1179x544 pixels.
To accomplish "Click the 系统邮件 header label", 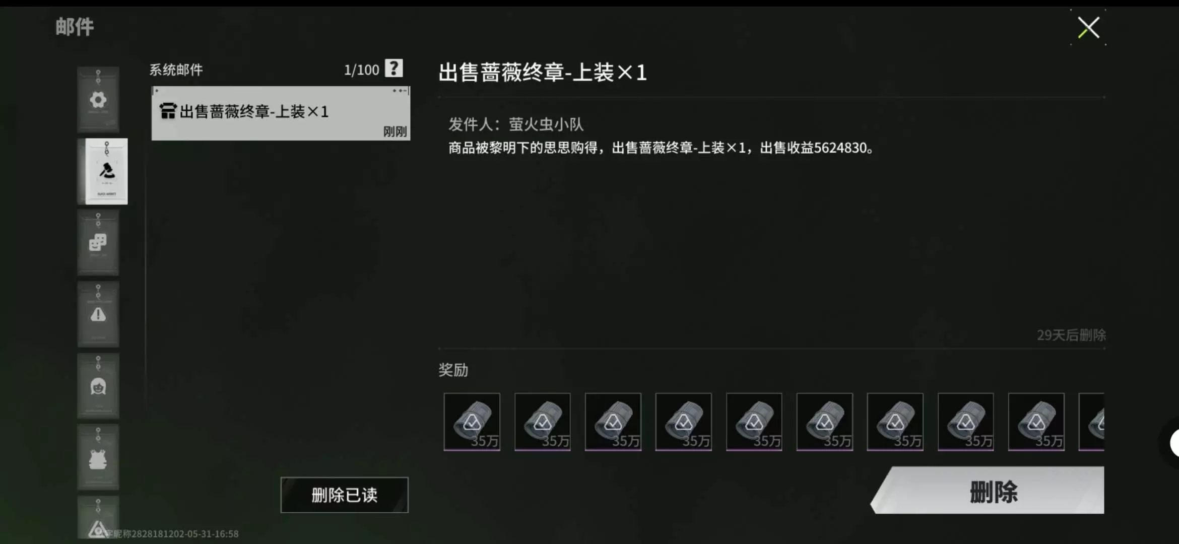I will pyautogui.click(x=176, y=70).
